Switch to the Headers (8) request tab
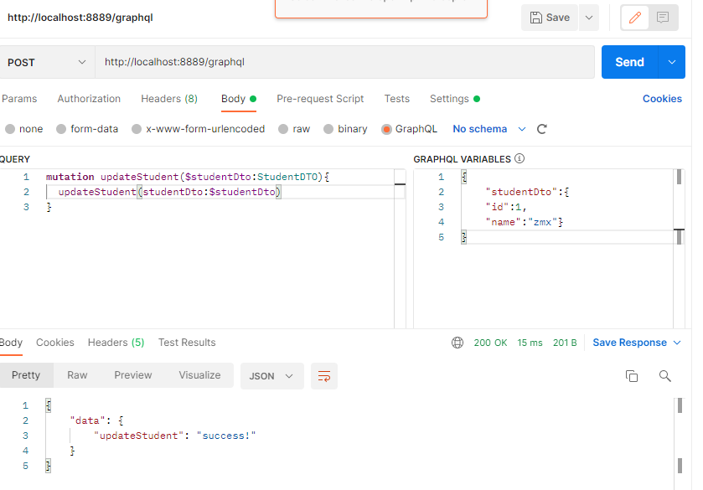The height and width of the screenshot is (490, 703). tap(168, 99)
